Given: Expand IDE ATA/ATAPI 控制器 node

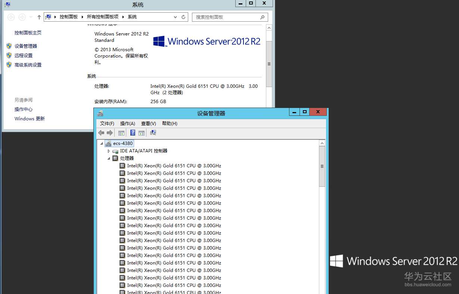Looking at the screenshot, I should (x=109, y=151).
